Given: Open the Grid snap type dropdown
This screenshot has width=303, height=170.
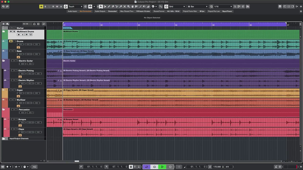Looking at the screenshot, I should tap(177, 7).
